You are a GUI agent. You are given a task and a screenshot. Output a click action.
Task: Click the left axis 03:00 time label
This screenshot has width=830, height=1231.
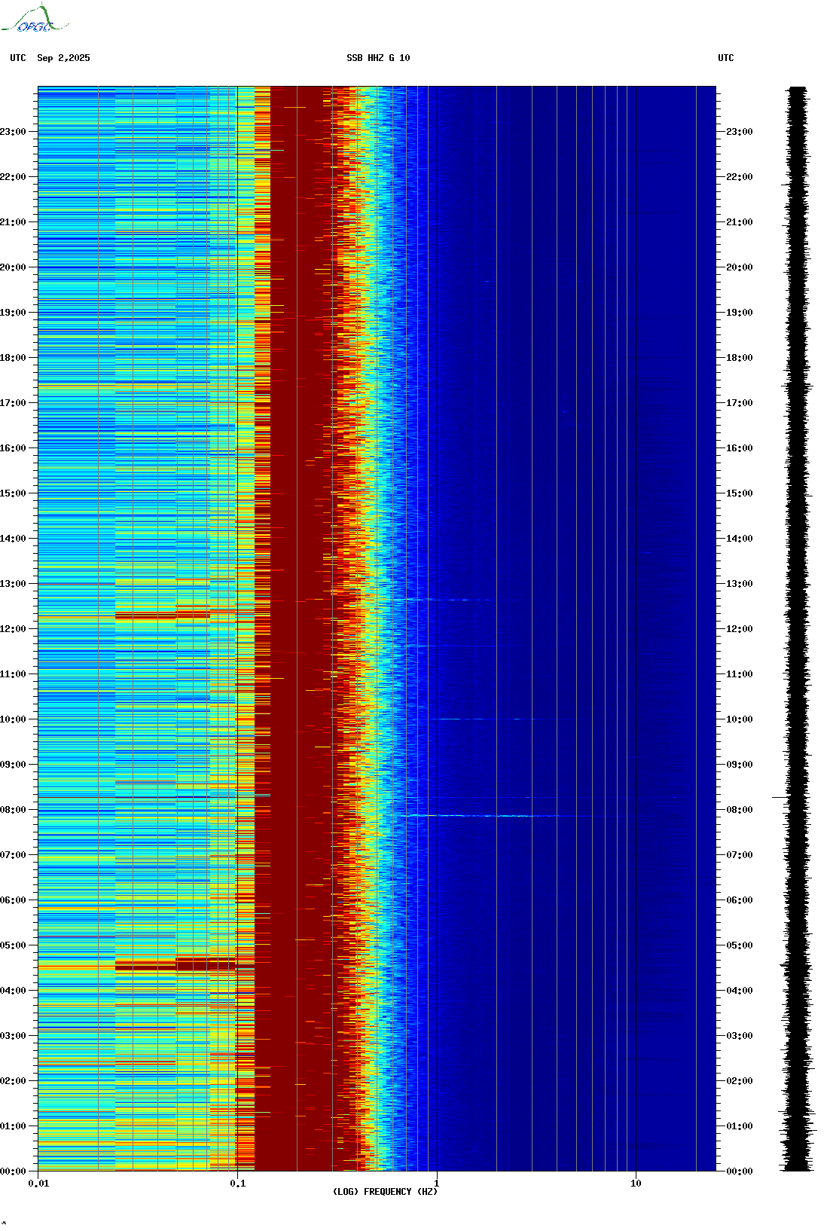(x=13, y=1036)
